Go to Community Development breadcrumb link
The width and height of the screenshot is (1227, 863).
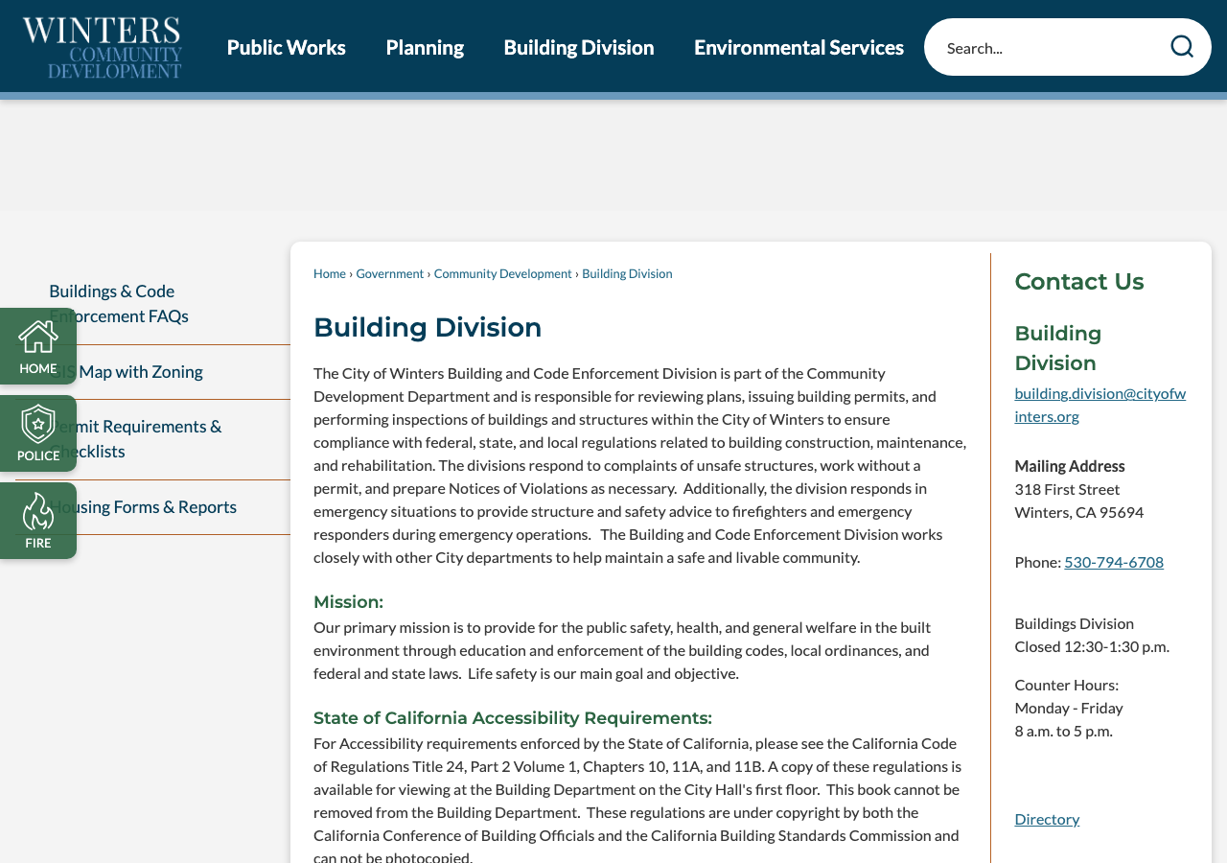[x=503, y=273]
